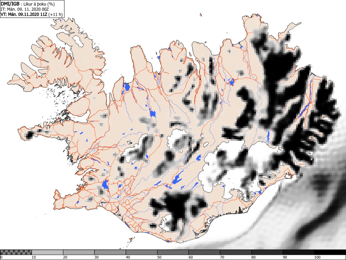The image size is (346, 260).
Task: Click the legend label '40'
Action: [x=128, y=257]
